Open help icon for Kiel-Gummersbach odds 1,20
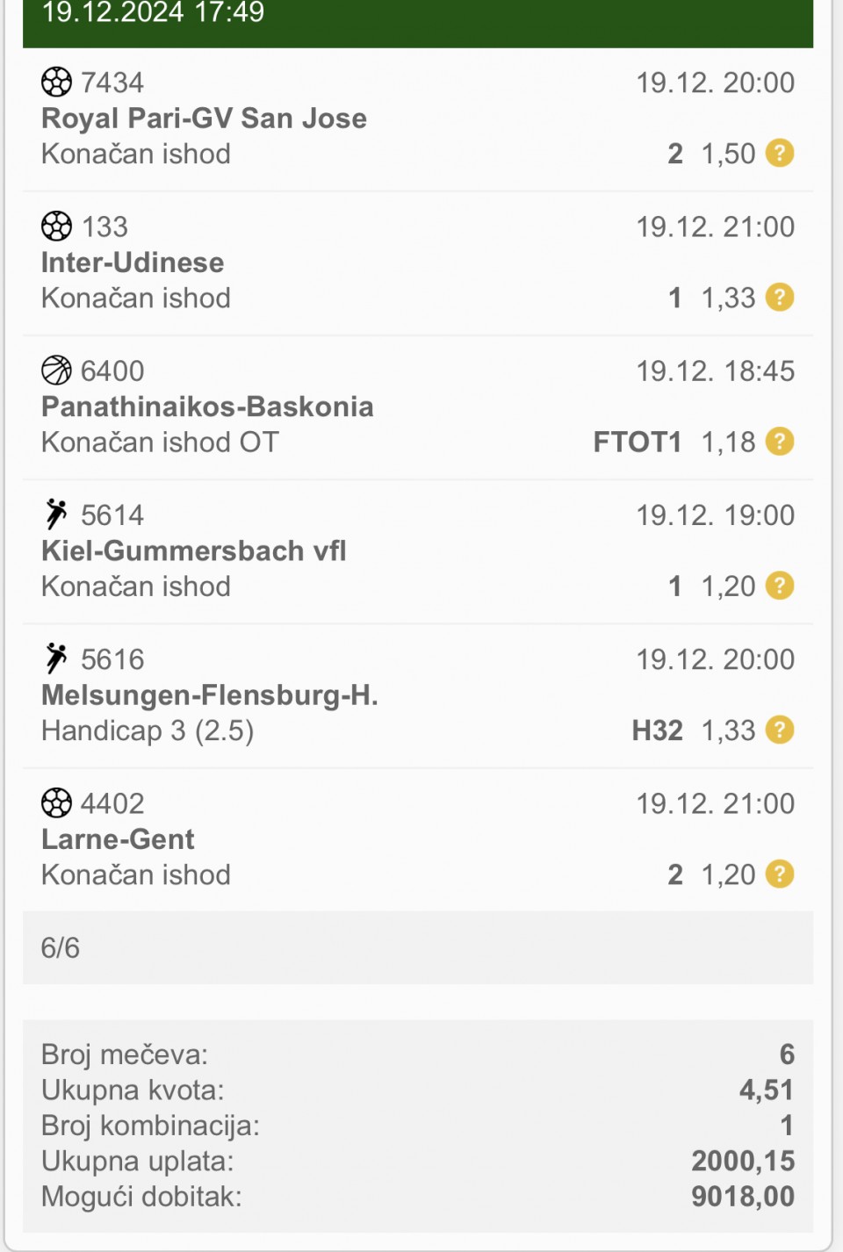Viewport: 843px width, 1252px height. [x=780, y=585]
